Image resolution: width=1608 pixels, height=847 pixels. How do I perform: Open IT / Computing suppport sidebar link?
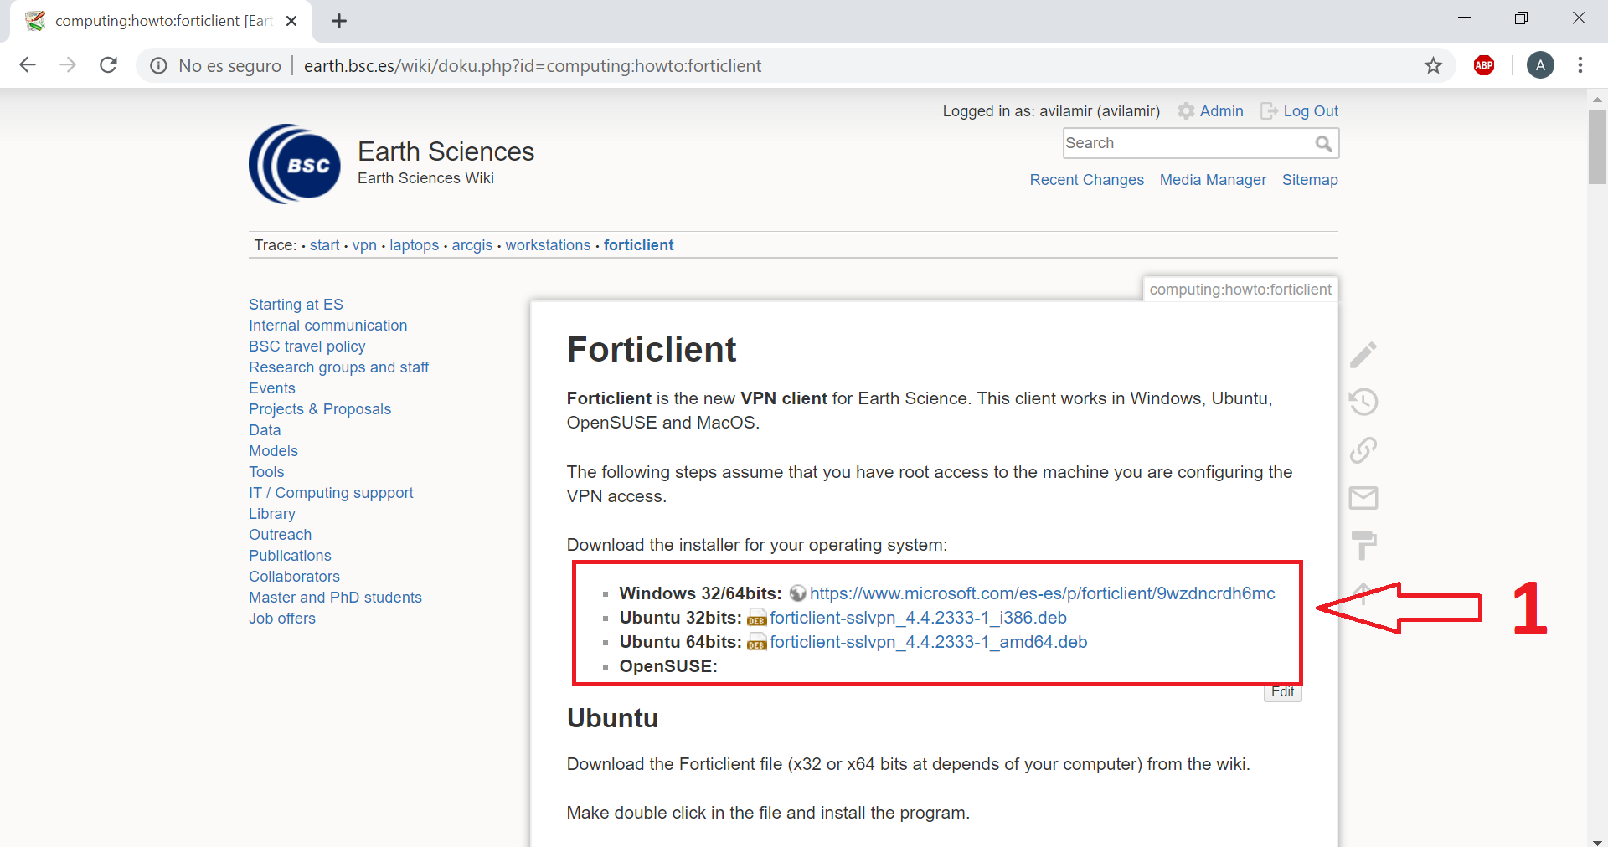tap(331, 493)
